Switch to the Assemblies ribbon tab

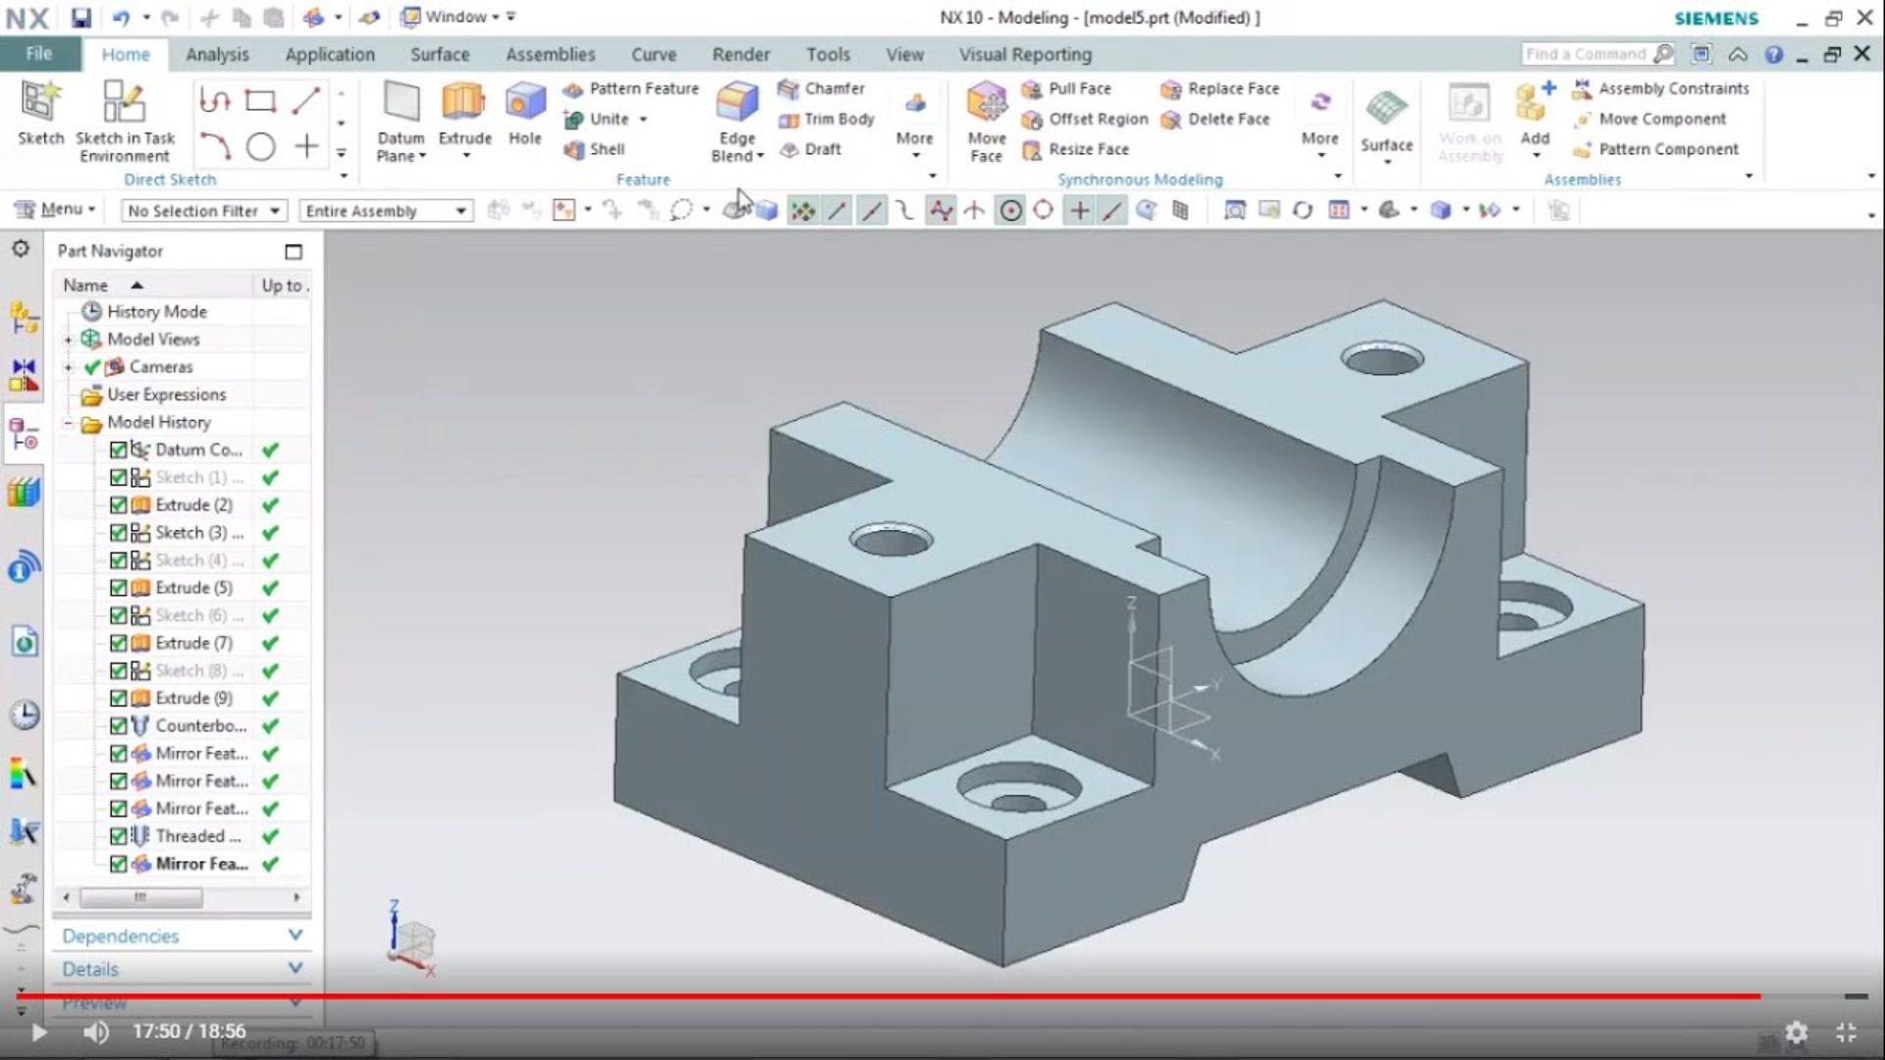point(550,54)
